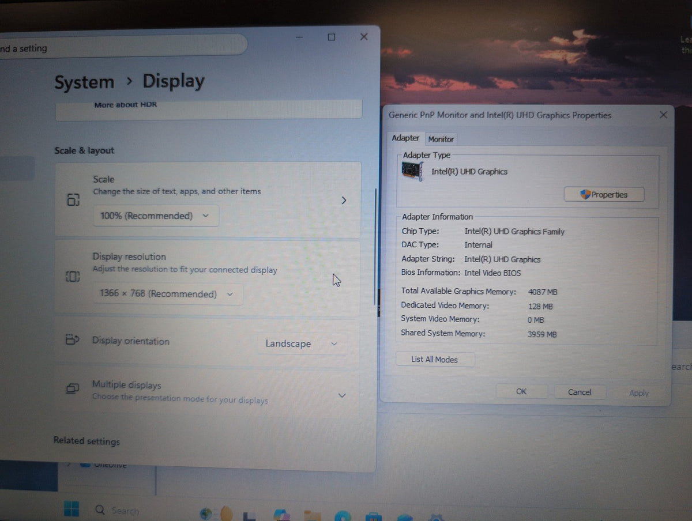Click the 'Scale & layout' heading
Image resolution: width=692 pixels, height=521 pixels.
click(x=84, y=150)
